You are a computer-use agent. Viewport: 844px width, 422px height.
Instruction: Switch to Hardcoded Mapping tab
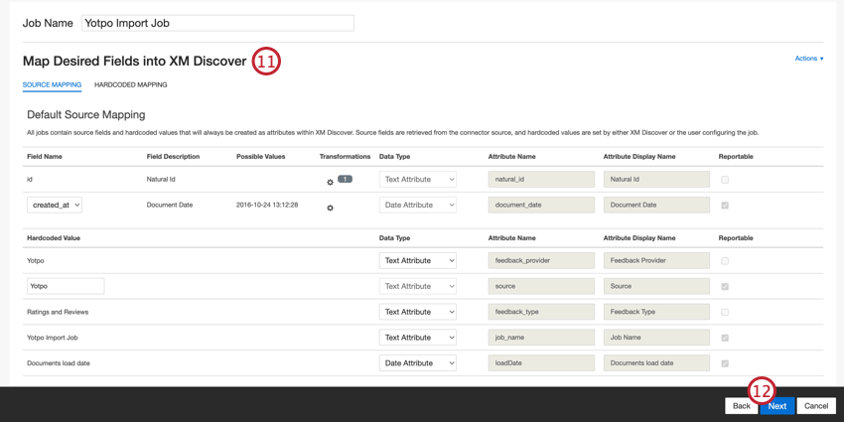point(131,84)
